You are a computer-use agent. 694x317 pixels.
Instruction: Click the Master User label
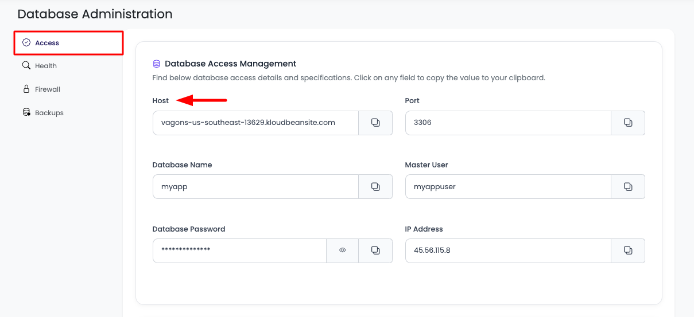(x=427, y=165)
